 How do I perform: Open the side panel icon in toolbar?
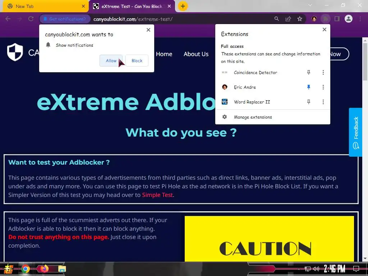point(337,19)
